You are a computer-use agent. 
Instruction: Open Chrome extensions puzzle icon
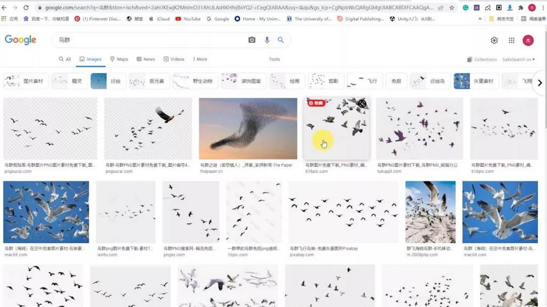[521, 8]
